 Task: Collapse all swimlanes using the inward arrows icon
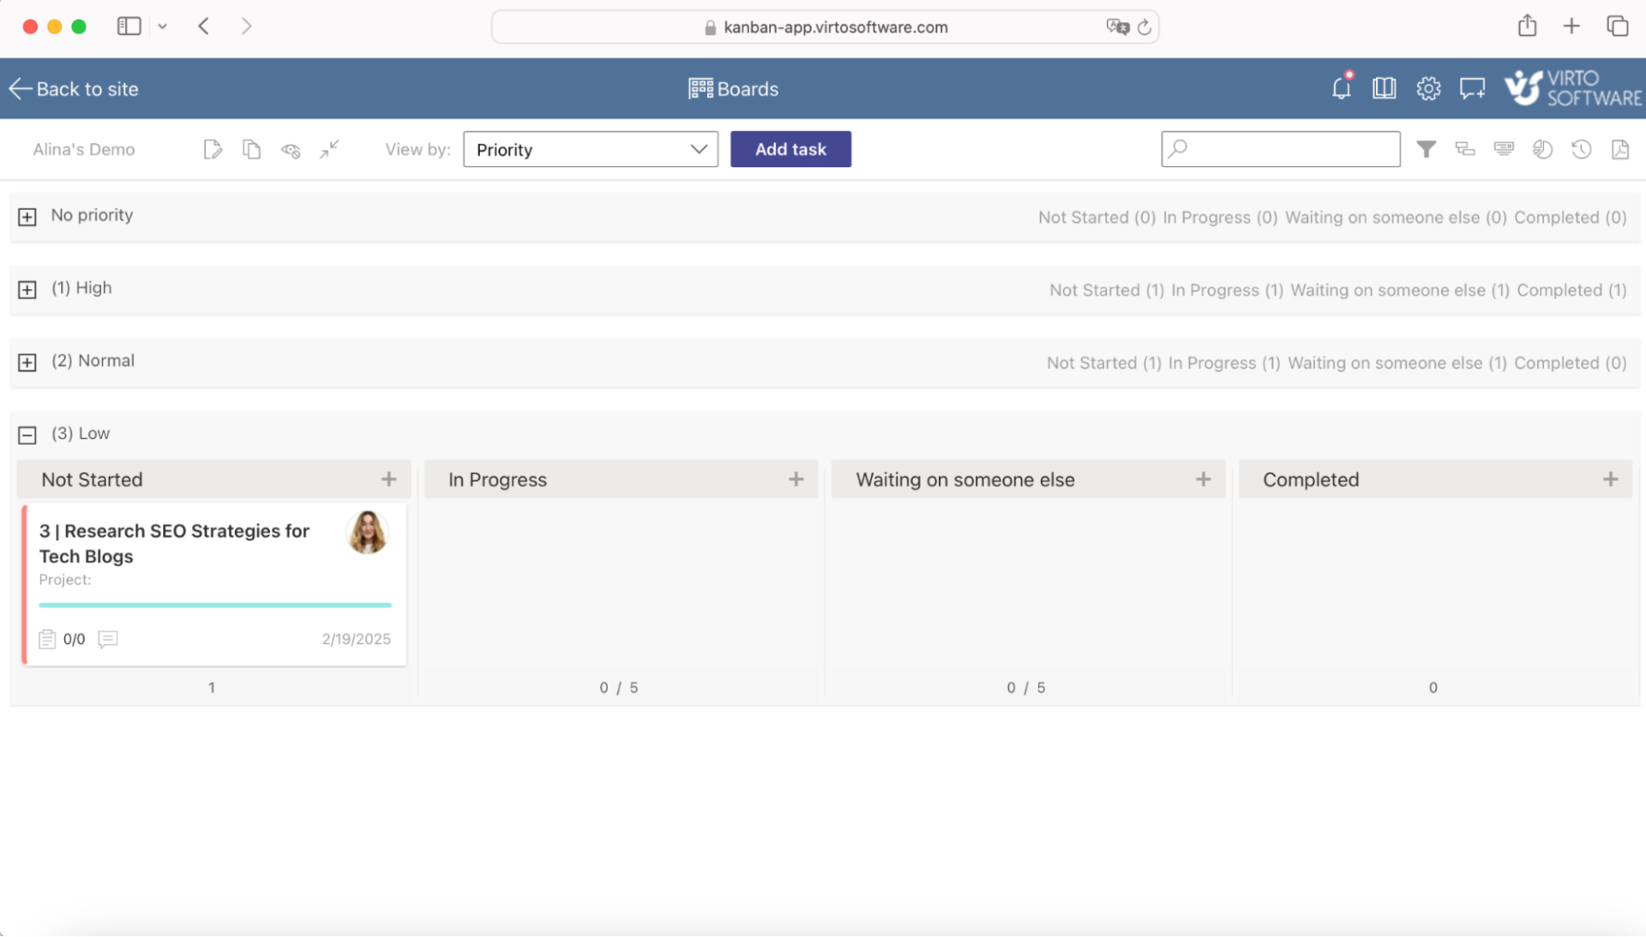328,149
